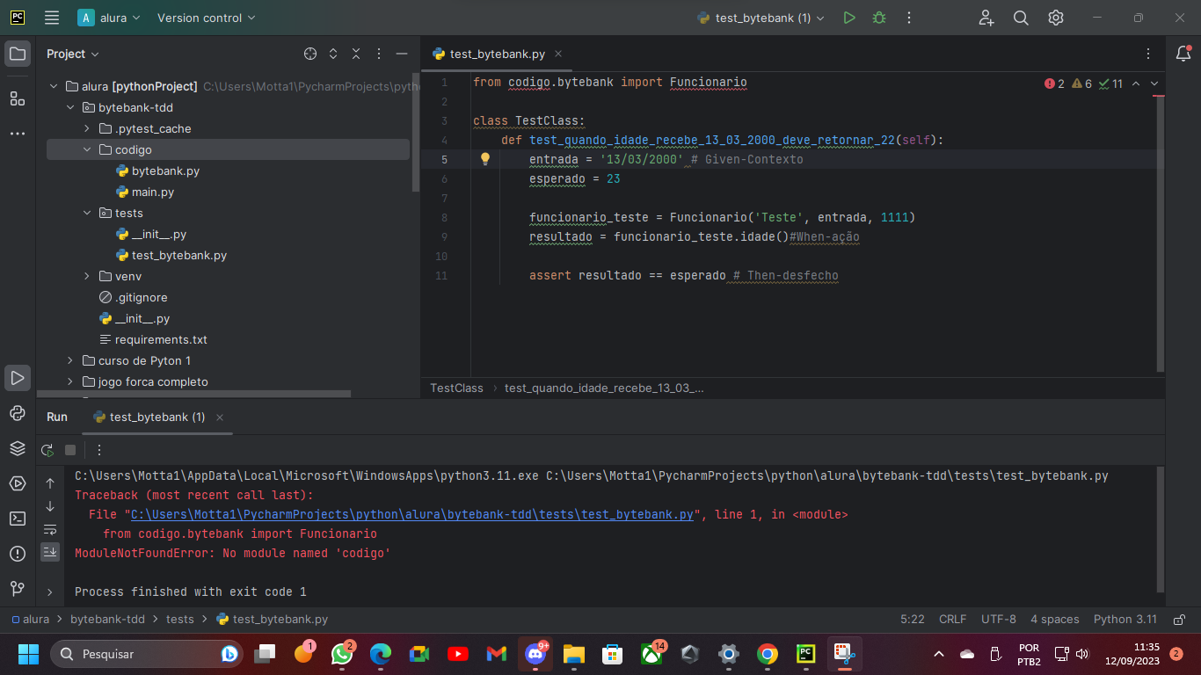
Task: Open Code With Me add-user icon
Action: pos(986,18)
